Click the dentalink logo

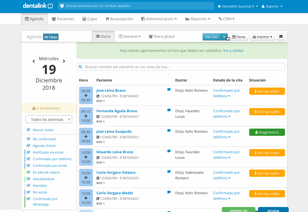pyautogui.click(x=38, y=6)
